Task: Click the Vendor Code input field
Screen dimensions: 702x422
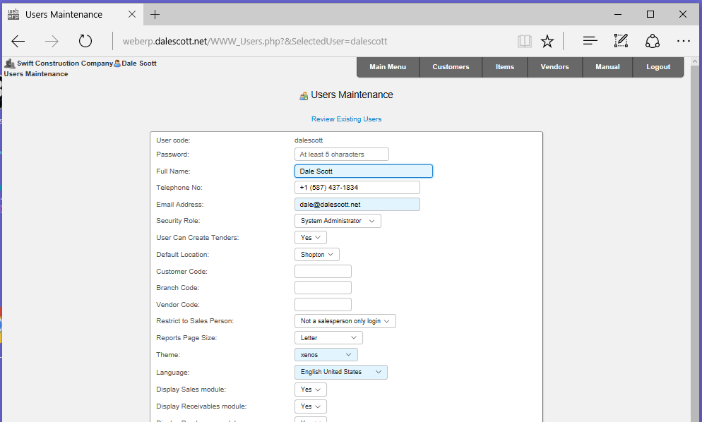Action: pyautogui.click(x=323, y=305)
